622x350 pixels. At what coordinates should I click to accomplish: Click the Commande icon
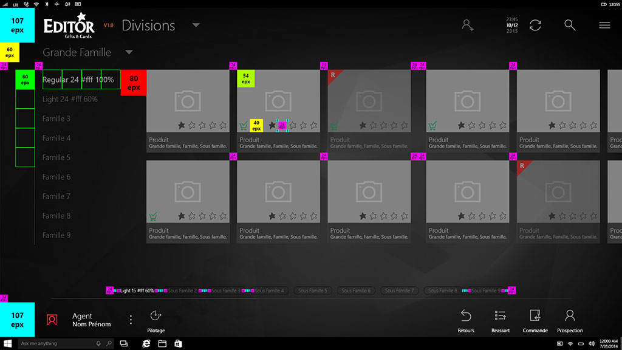tap(535, 316)
